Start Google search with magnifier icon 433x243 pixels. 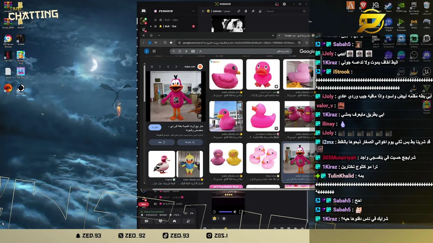pos(174,51)
